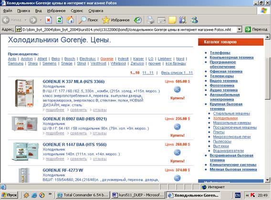Open the Messenger toolbar icon
Viewport: 271px width, 200px height.
194,20
